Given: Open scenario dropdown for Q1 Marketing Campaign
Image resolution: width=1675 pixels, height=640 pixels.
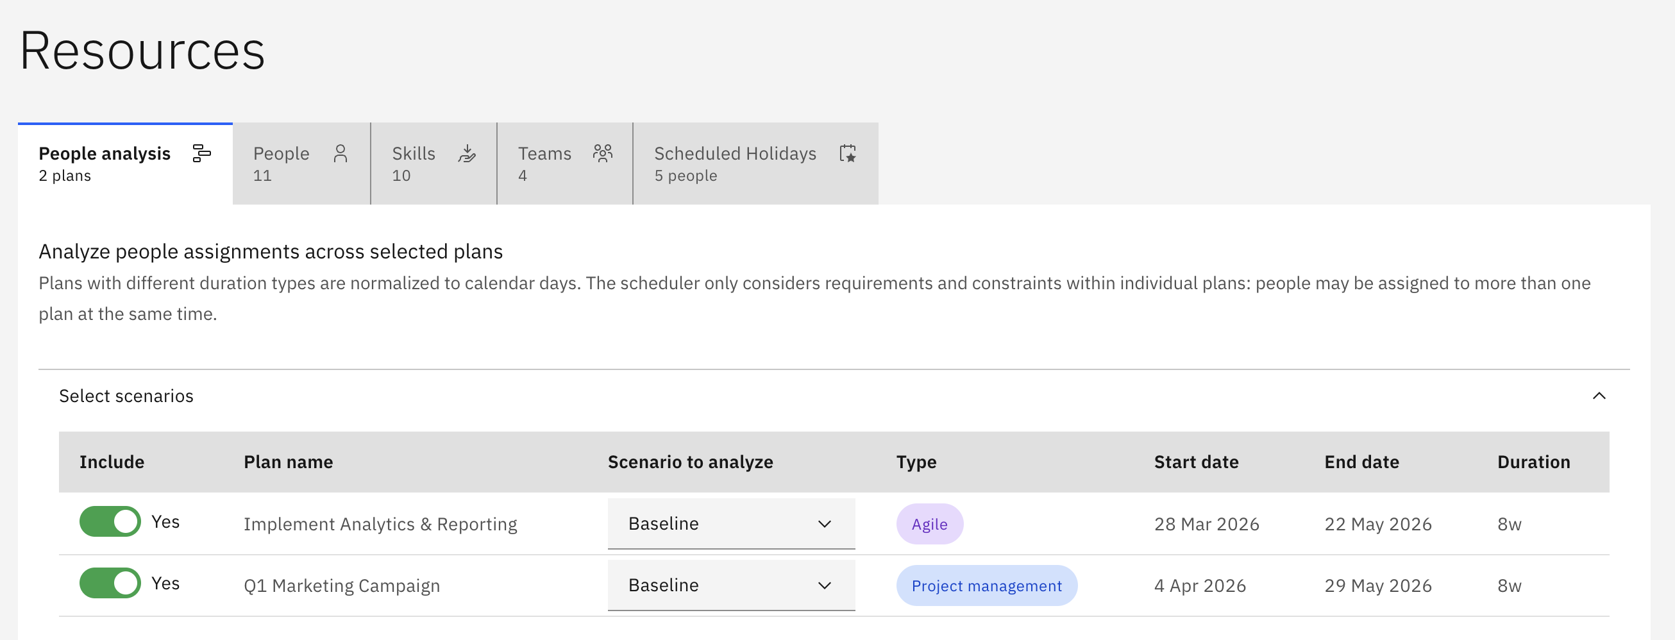Looking at the screenshot, I should pos(732,585).
